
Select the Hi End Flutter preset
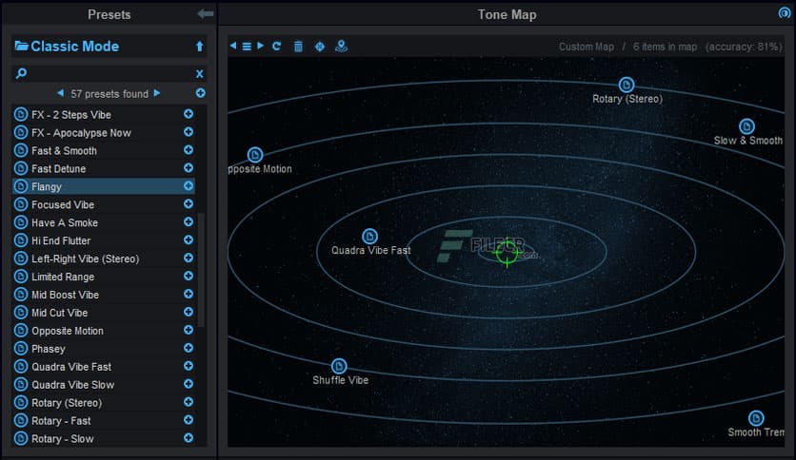[104, 240]
